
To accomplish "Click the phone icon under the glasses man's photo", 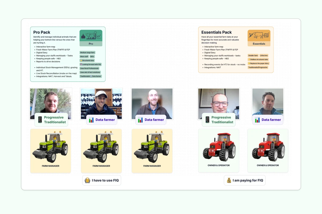I will coord(207,120).
